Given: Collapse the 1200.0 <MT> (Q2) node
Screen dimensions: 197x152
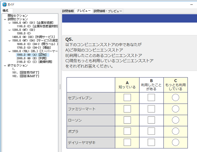Looking at the screenshot, I should [10, 30].
